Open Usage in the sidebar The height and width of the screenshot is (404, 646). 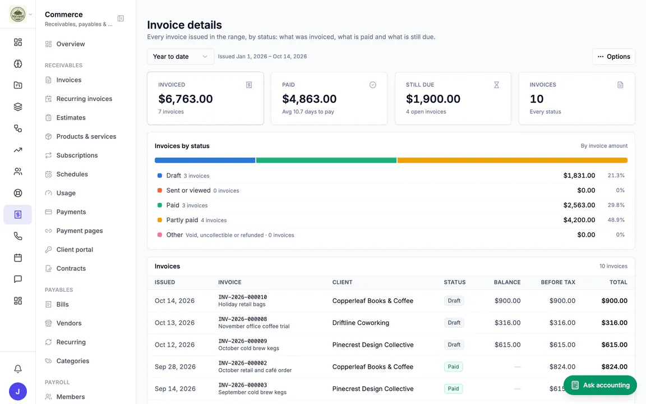click(x=66, y=193)
